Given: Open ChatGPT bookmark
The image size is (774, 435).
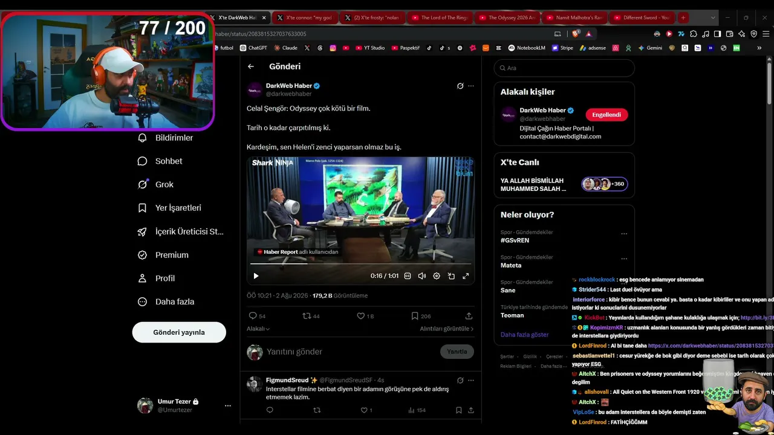Looking at the screenshot, I should click(x=254, y=48).
